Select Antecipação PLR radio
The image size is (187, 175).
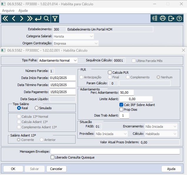81,77
